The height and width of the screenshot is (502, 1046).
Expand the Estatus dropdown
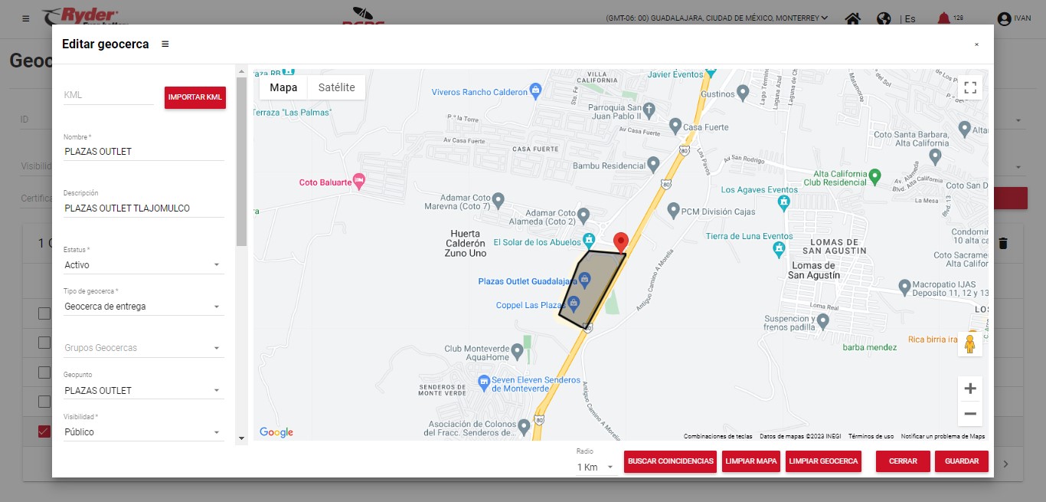pos(143,265)
